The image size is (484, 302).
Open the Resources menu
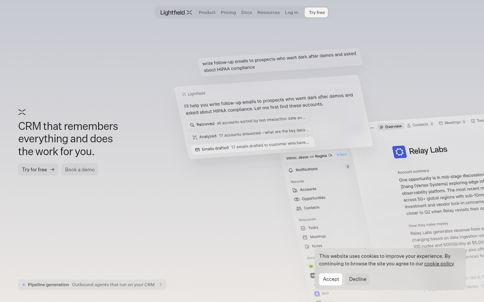coord(268,12)
